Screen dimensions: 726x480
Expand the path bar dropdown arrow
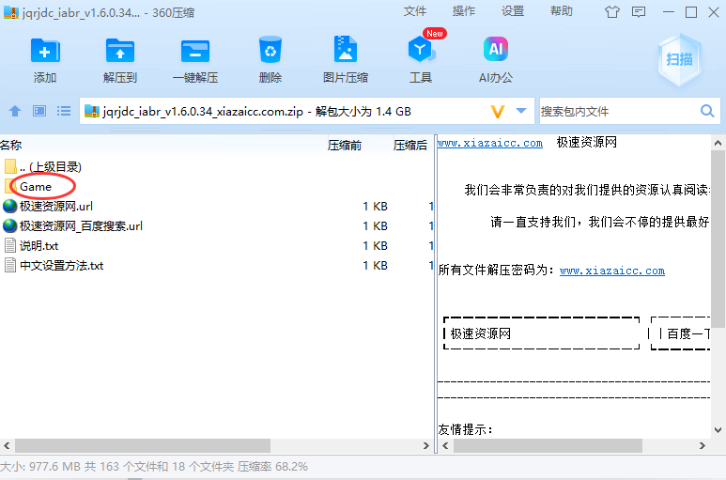click(521, 111)
